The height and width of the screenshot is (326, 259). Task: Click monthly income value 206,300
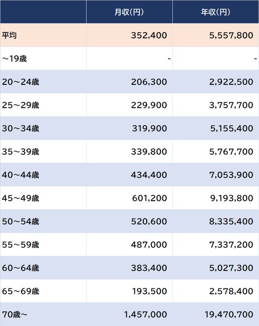pyautogui.click(x=148, y=82)
